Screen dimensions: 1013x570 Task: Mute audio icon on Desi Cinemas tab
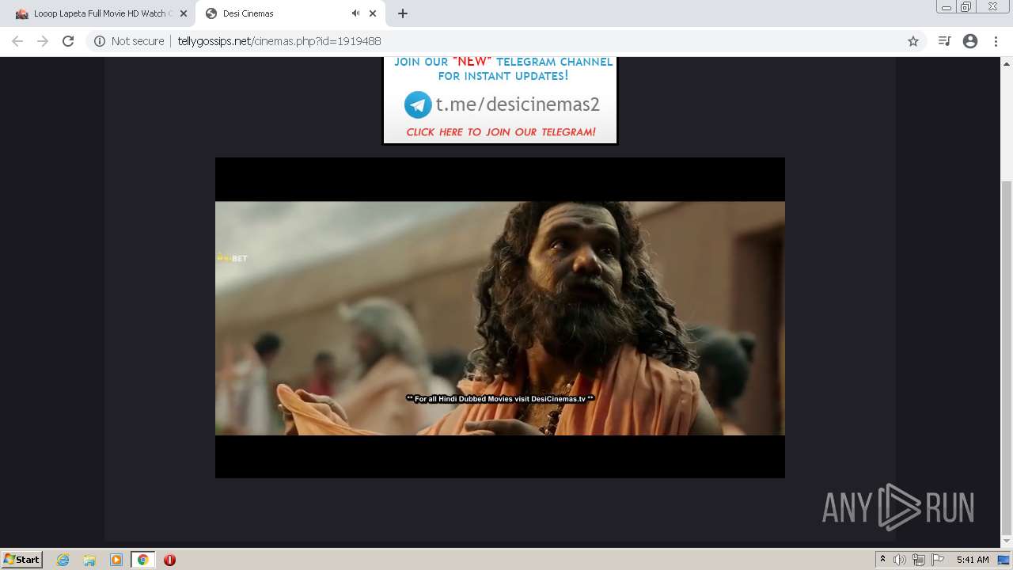click(355, 13)
